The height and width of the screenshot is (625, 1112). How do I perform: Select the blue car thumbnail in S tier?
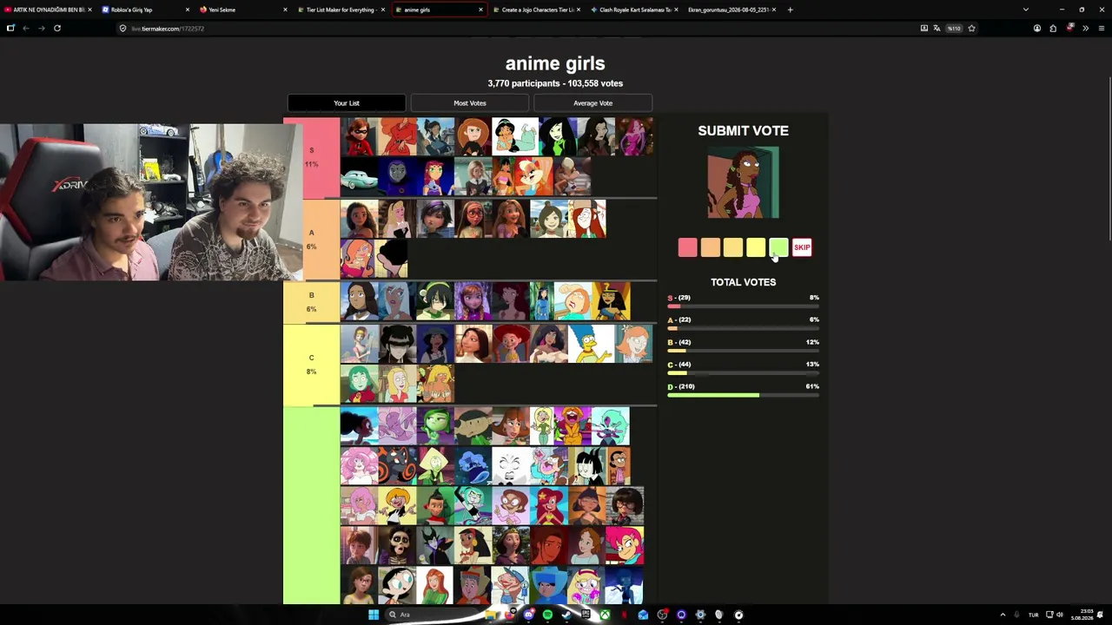360,177
